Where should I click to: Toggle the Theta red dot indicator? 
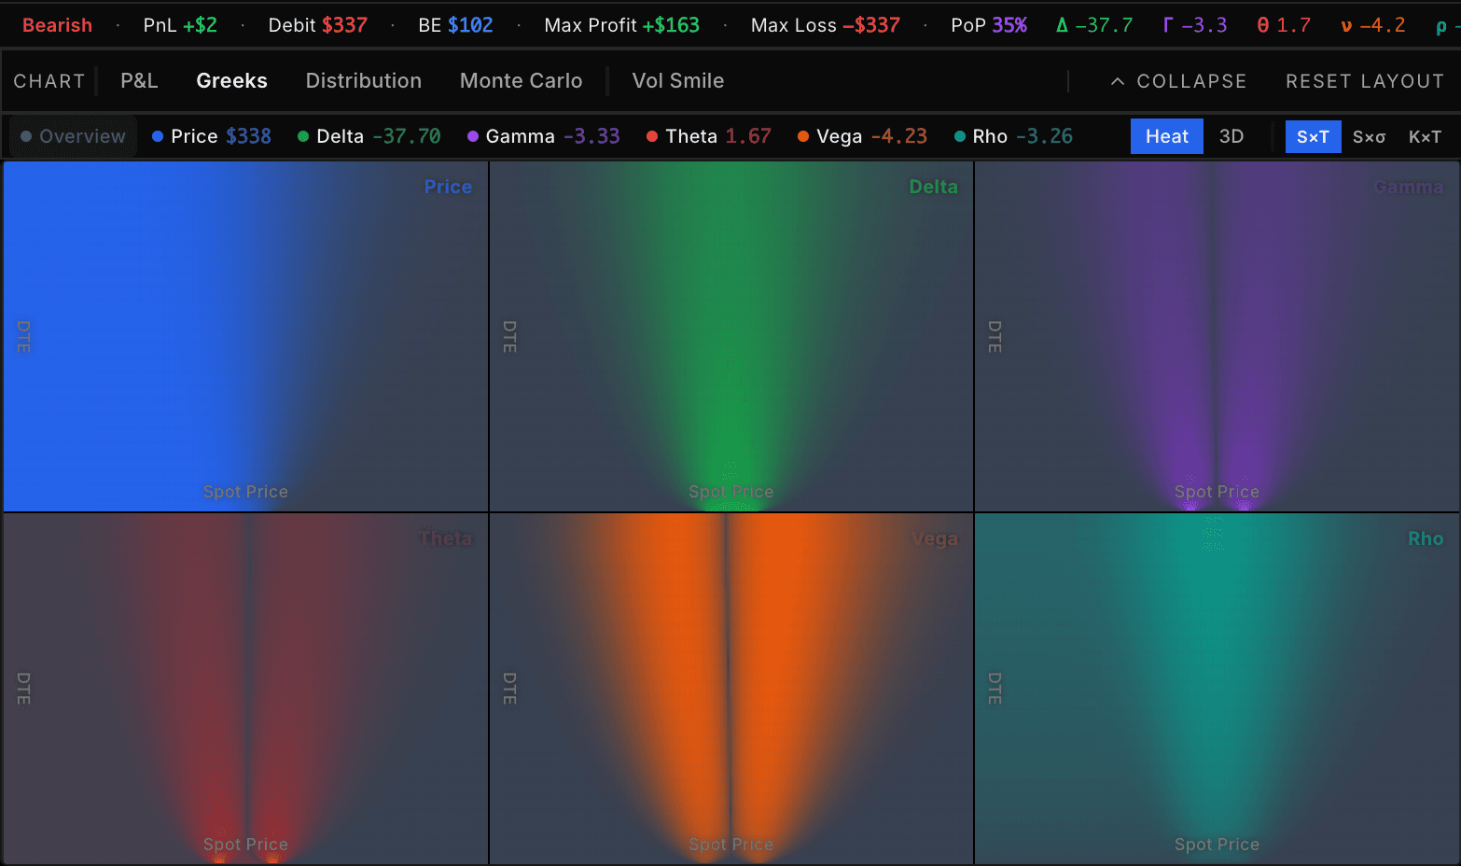pos(652,136)
